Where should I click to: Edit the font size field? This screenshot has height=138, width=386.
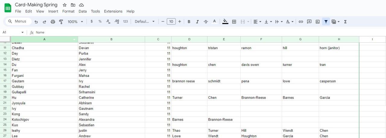pos(171,21)
